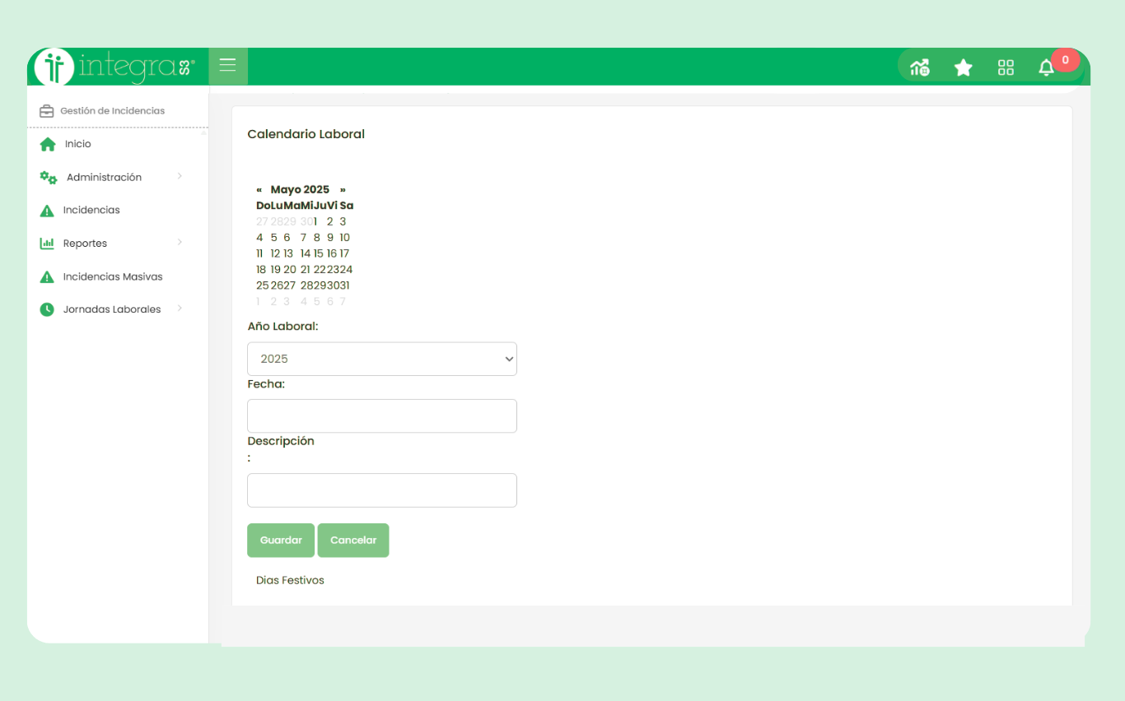Select day 14 in the calendar

click(x=306, y=253)
